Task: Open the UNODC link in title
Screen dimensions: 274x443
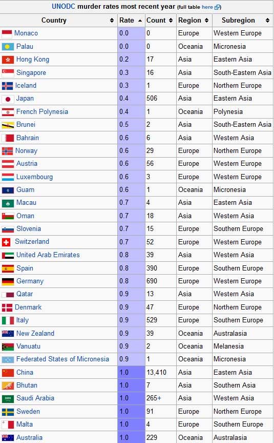Action: click(x=64, y=7)
